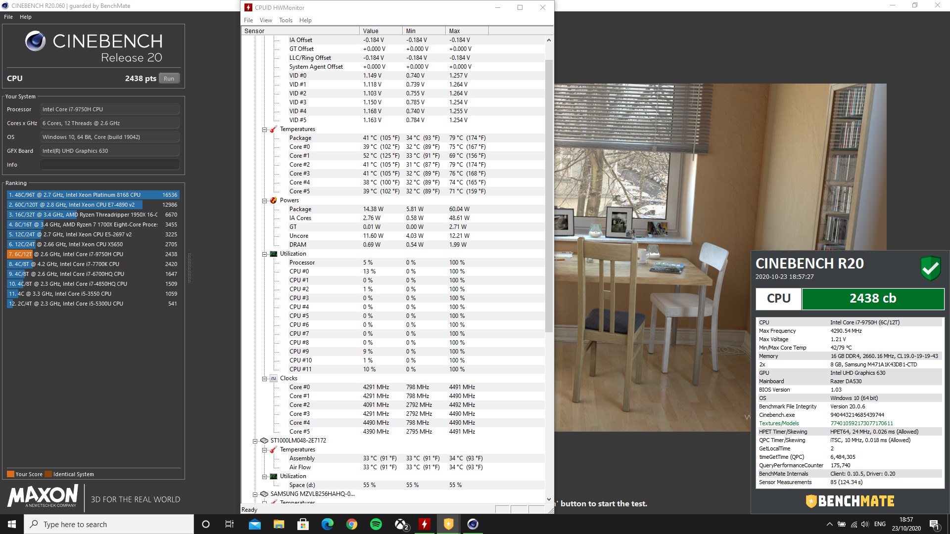Select the Ryzen Threadripper 1950X ranking row
This screenshot has width=950, height=534.
[93, 215]
